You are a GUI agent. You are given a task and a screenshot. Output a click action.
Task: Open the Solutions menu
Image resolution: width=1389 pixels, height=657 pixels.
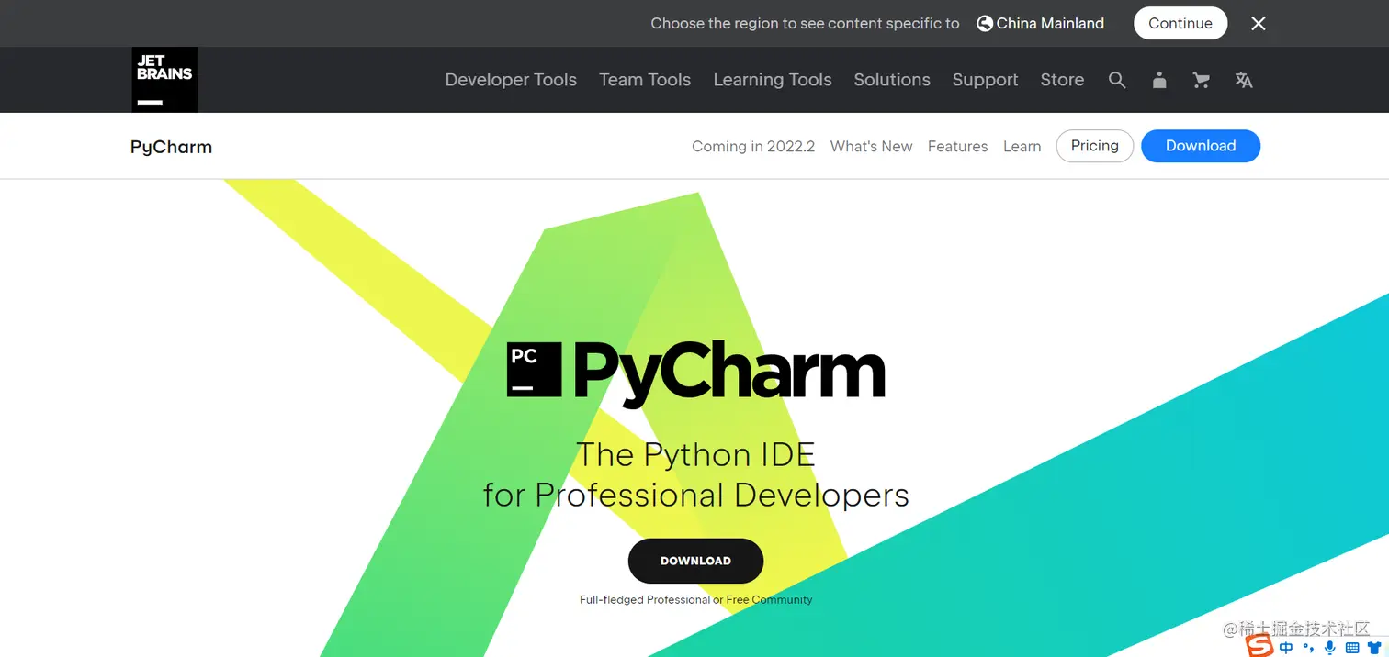[892, 80]
